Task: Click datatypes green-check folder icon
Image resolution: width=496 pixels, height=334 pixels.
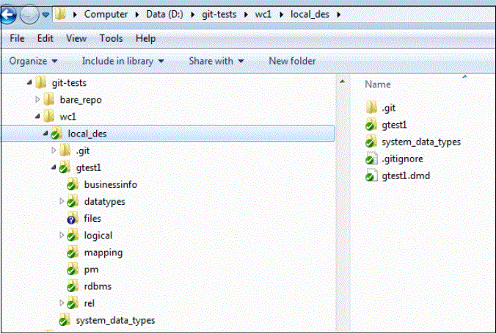Action: [73, 202]
